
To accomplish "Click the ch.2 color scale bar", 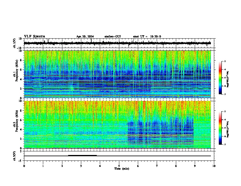I will (x=220, y=128).
